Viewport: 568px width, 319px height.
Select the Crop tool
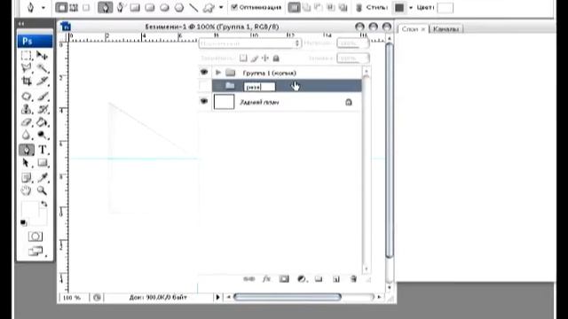[26, 81]
